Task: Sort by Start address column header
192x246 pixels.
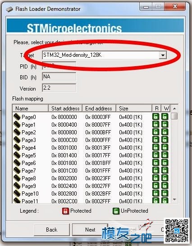Action: pyautogui.click(x=65, y=109)
